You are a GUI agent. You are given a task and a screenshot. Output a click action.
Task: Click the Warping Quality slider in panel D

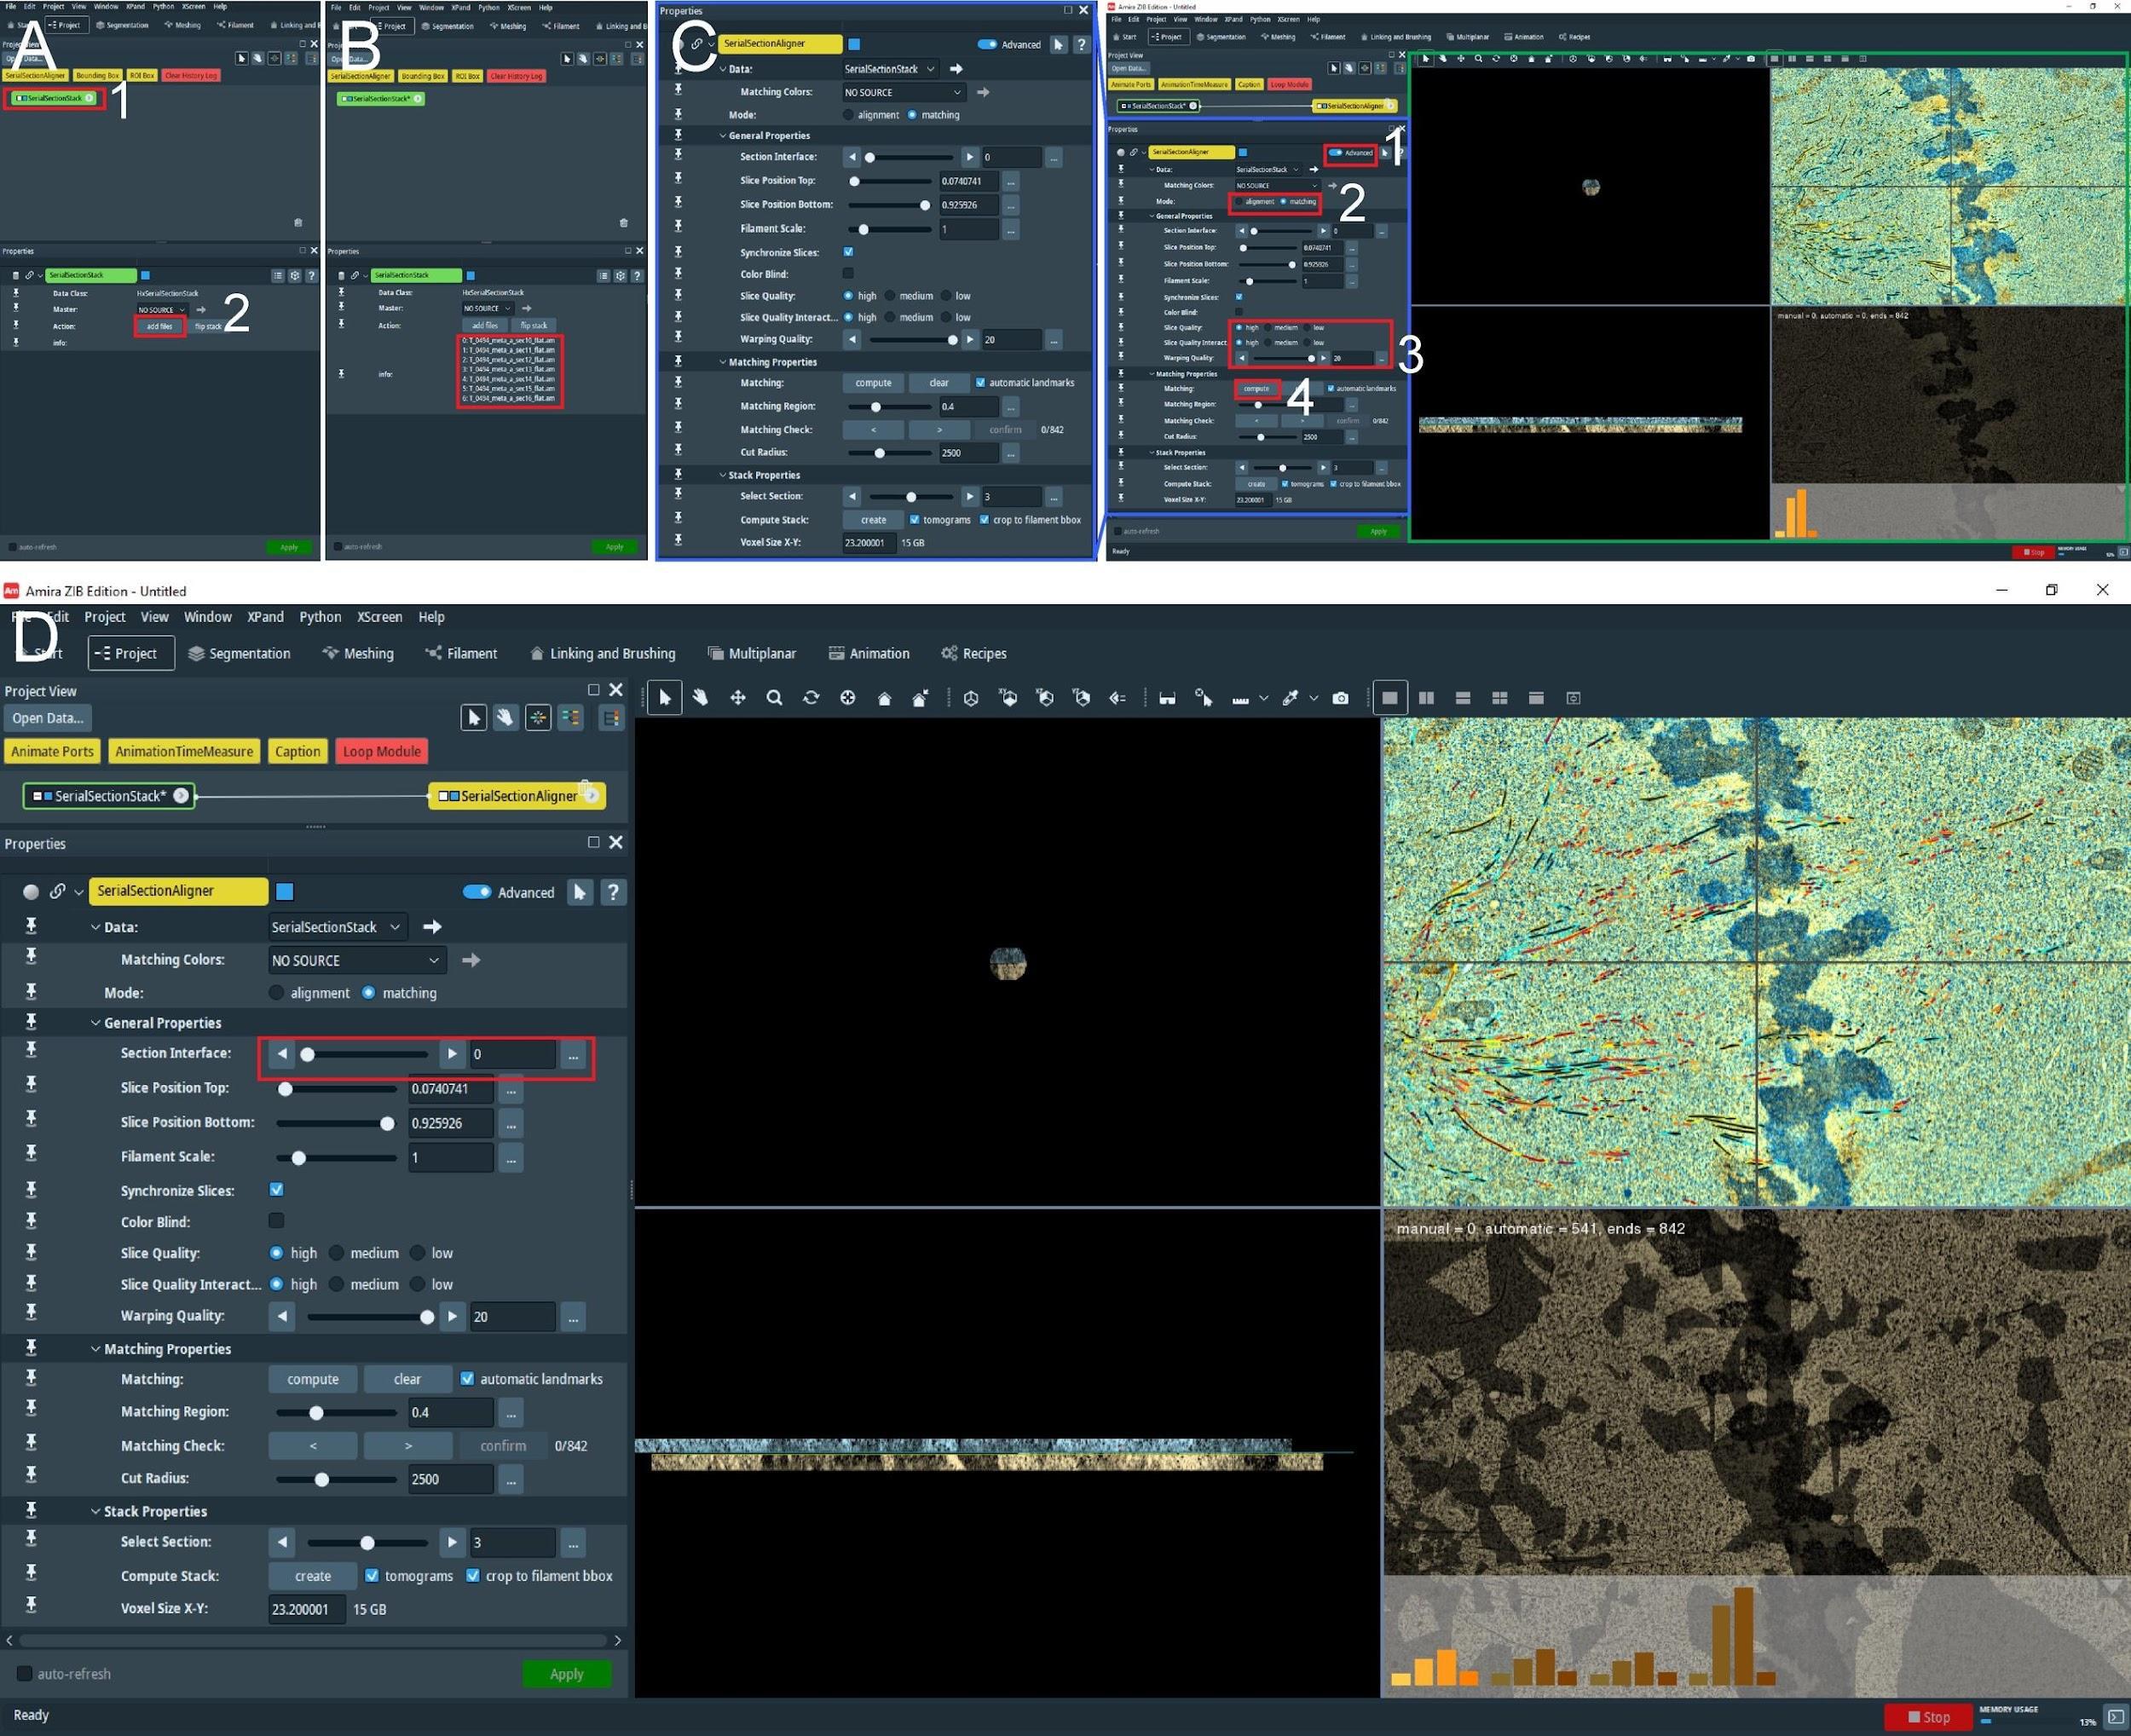tap(367, 1317)
